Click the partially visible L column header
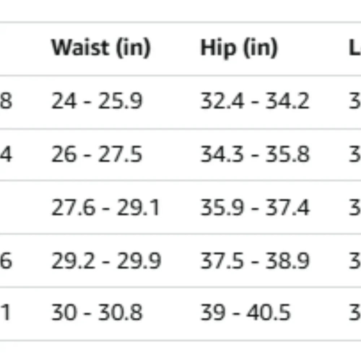Screen dimensions: 361x361 (355, 48)
